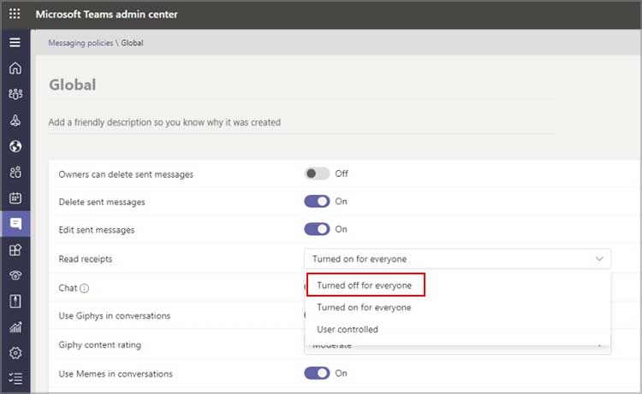Open the Planning checklist icon in sidebar
Viewport: 642px width, 394px height.
point(15,379)
